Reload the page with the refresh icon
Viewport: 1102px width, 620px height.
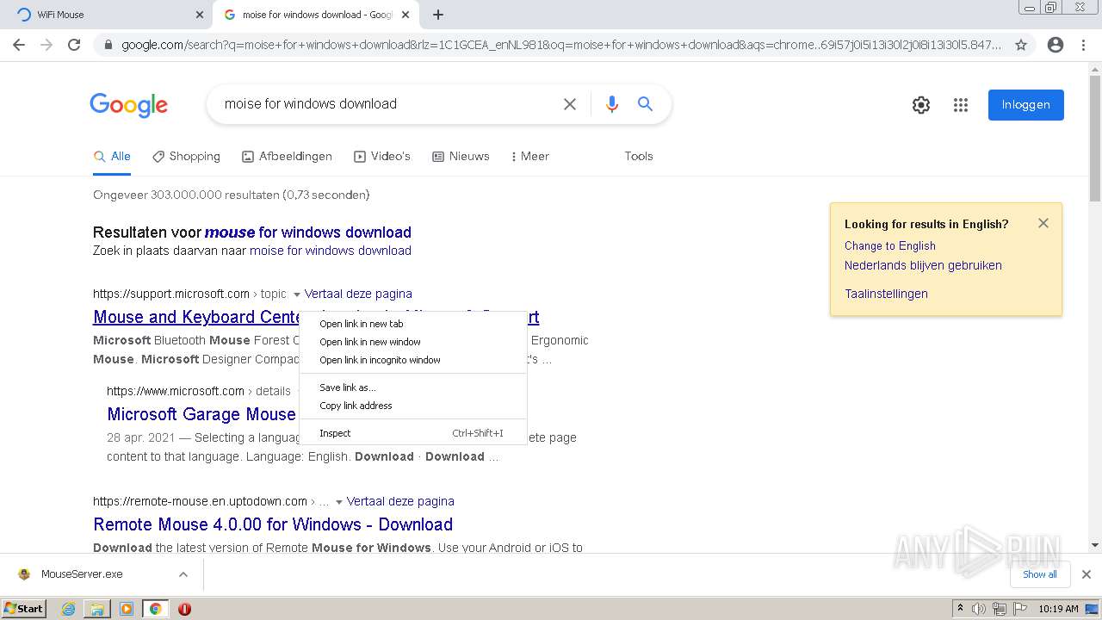(74, 45)
